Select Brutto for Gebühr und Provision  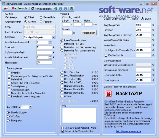(142, 19)
